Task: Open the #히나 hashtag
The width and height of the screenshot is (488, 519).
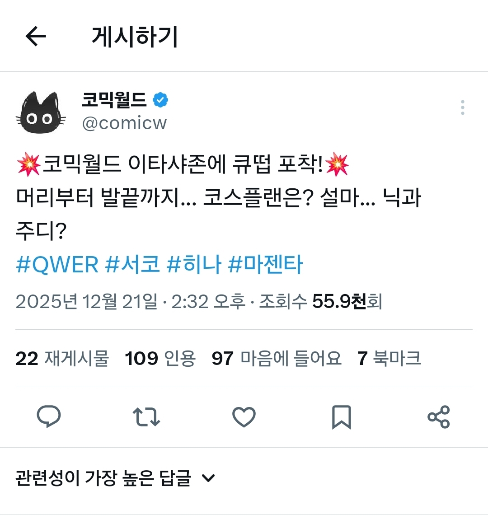Action: (194, 265)
